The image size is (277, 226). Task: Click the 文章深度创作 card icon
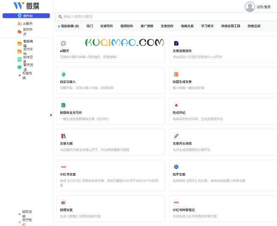(x=176, y=43)
